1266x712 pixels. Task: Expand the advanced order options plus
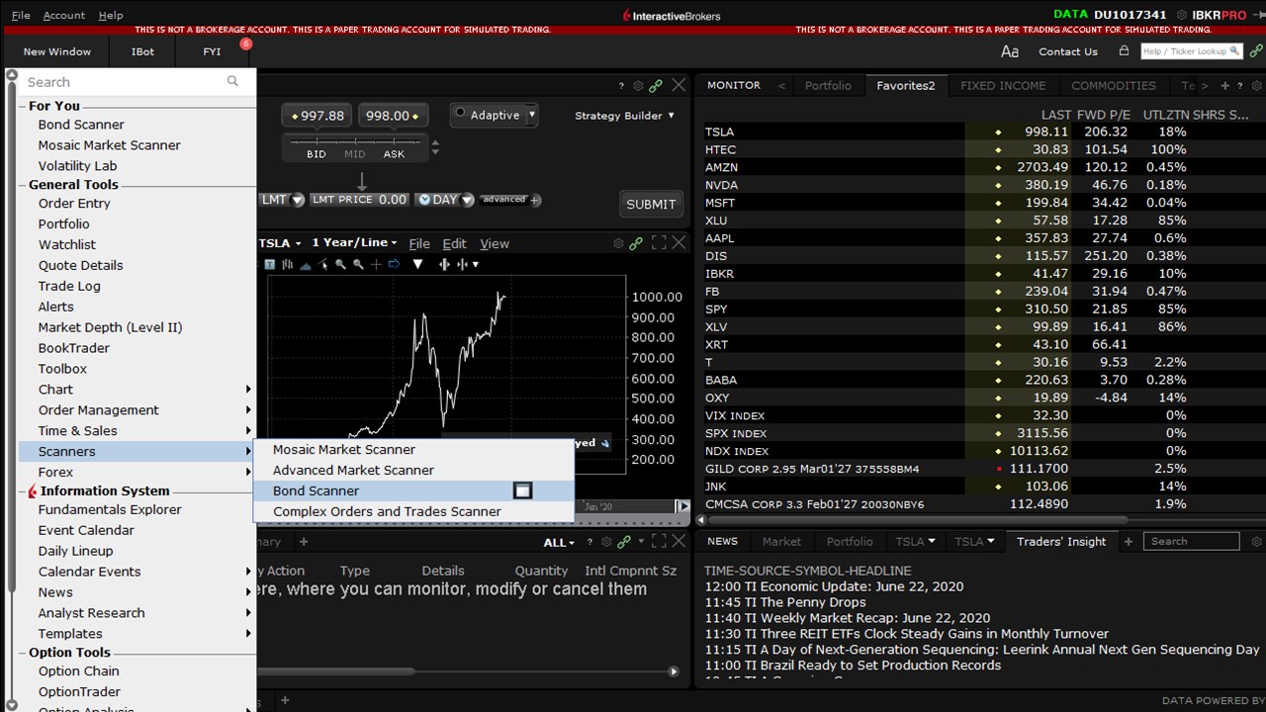(x=535, y=200)
